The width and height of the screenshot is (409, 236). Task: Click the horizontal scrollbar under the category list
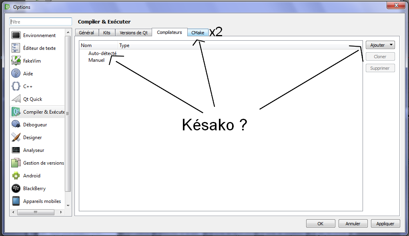coord(35,212)
